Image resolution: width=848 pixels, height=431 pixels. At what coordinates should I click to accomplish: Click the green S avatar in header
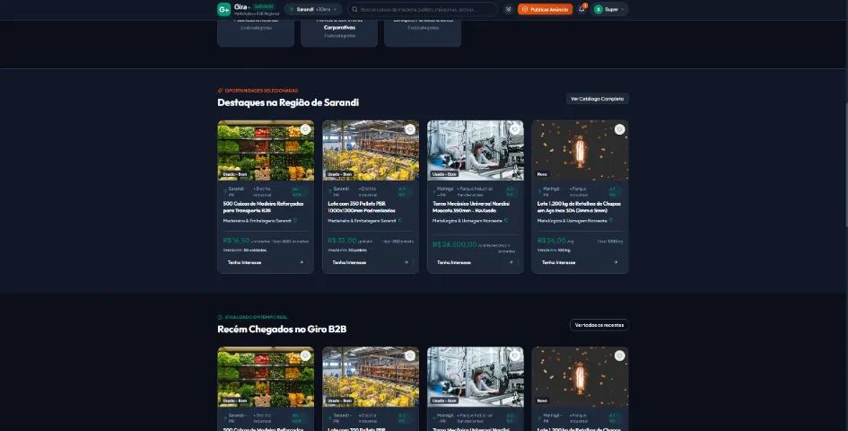(x=599, y=9)
